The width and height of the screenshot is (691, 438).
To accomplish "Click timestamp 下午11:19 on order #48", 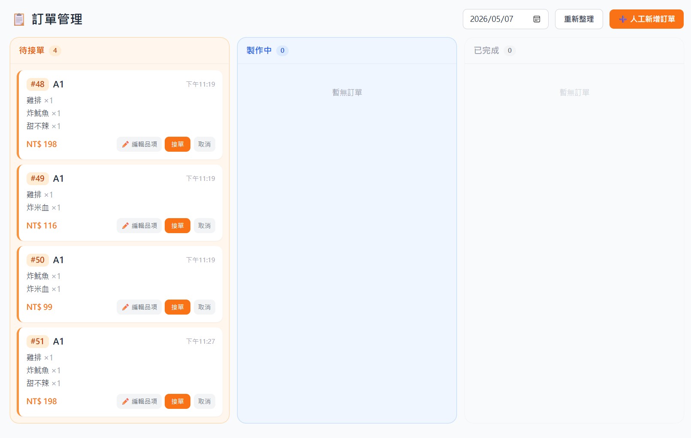I will 200,84.
